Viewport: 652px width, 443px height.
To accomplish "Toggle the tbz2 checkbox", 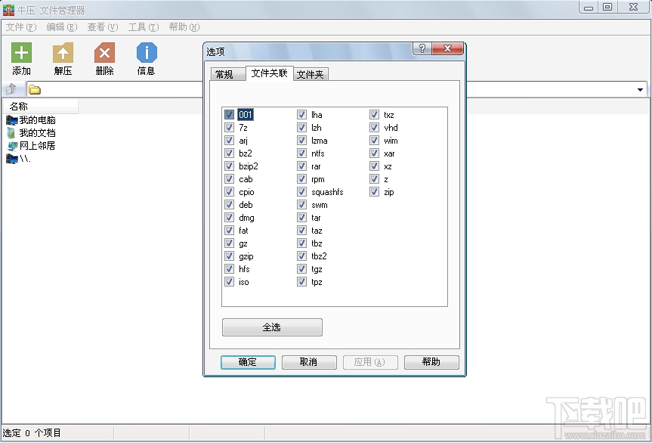I will coord(302,256).
